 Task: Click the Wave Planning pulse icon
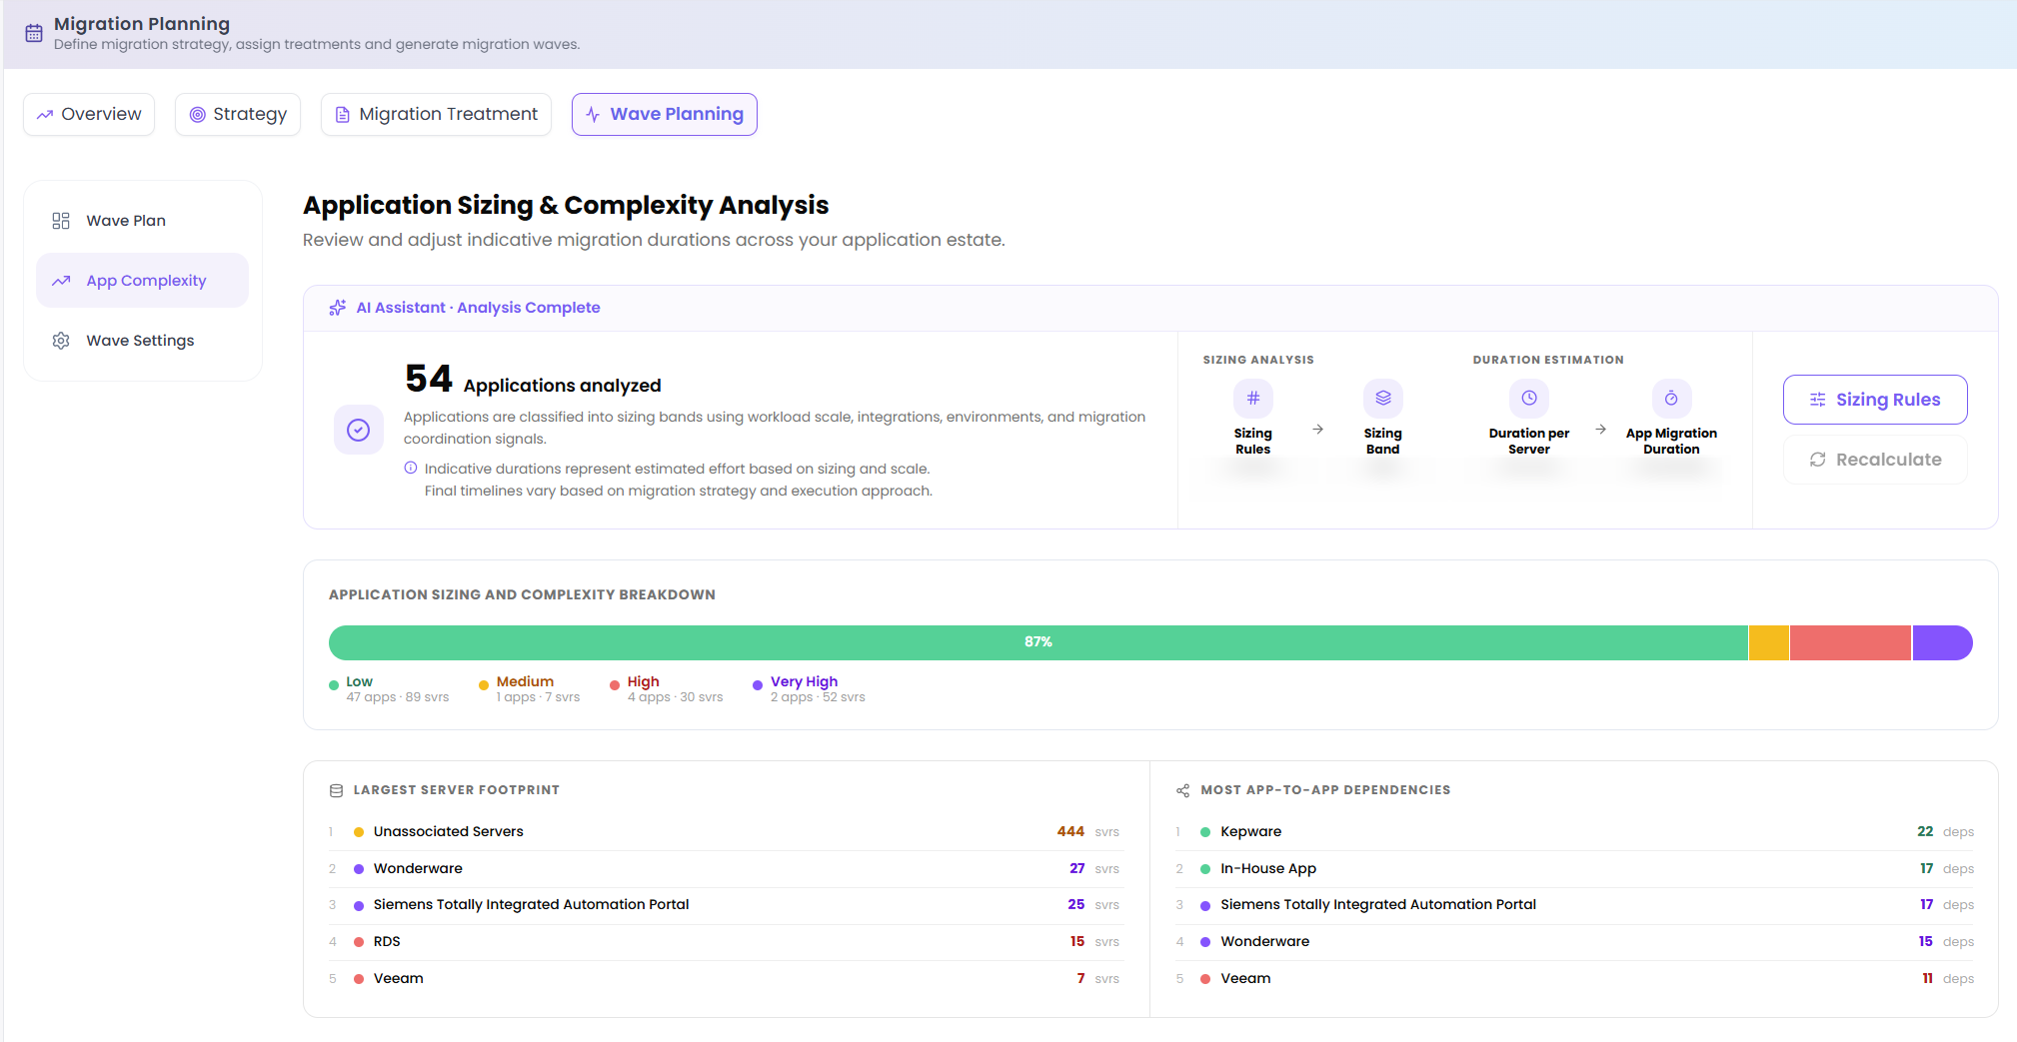pyautogui.click(x=593, y=115)
